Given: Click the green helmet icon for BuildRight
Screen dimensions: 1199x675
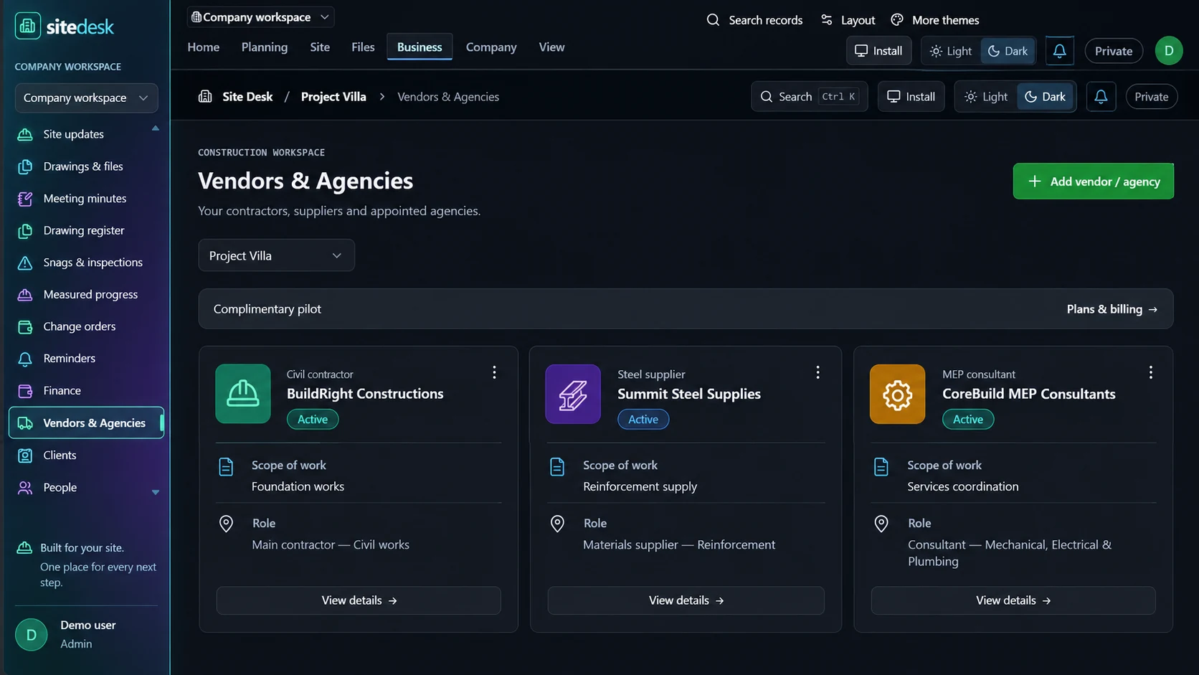Looking at the screenshot, I should point(243,394).
